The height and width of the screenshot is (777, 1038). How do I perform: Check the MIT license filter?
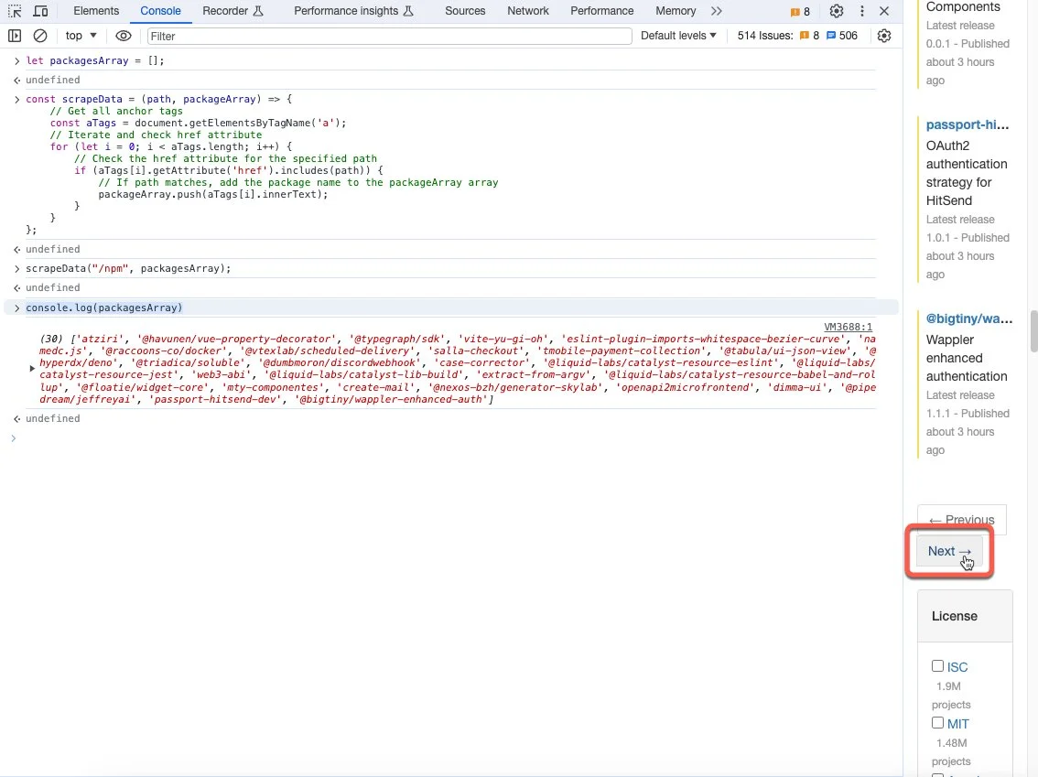click(x=938, y=723)
